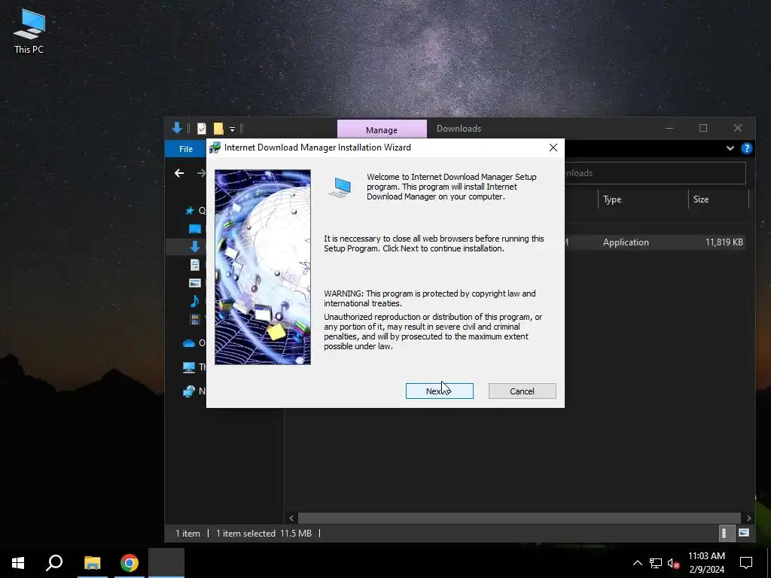
Task: Open This PC desktop icon
Action: pos(29,31)
